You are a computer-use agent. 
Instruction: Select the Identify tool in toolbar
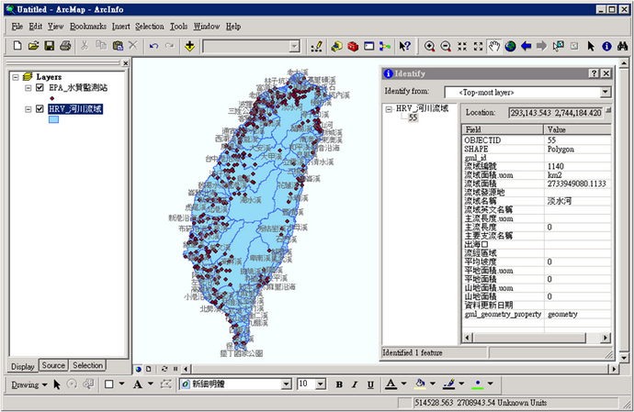tap(606, 46)
